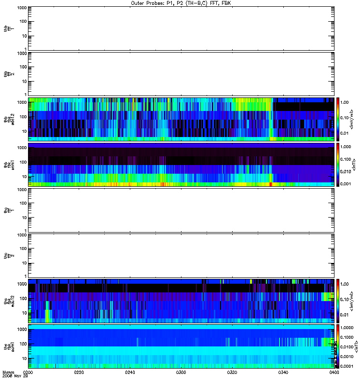The width and height of the screenshot is (362, 386).
Task: Click the '0.01' tick on thb edc12 colorbar
Action: (344, 133)
